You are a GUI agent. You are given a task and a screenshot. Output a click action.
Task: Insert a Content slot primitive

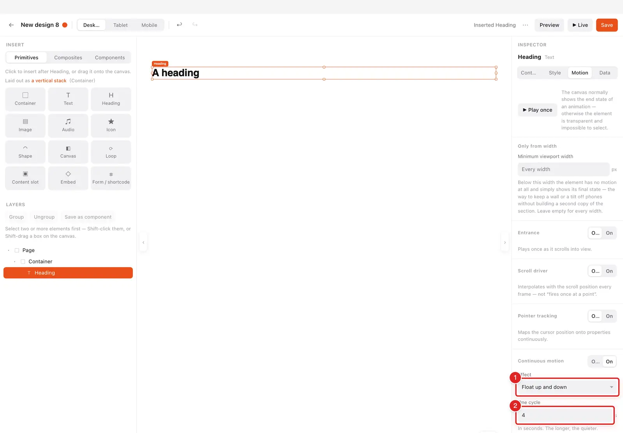click(25, 178)
